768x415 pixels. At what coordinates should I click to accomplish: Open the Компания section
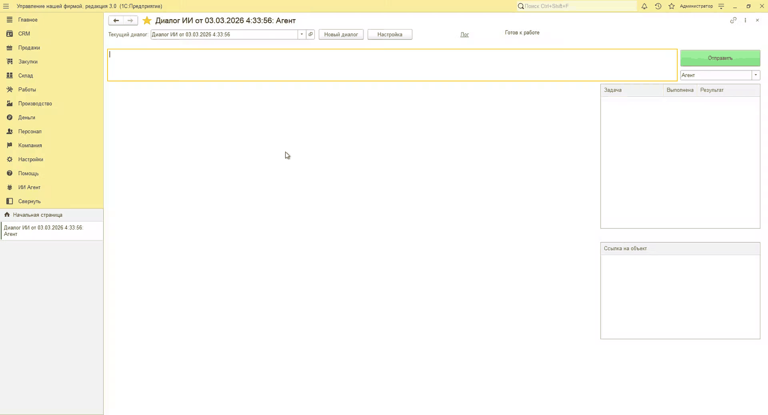[x=30, y=145]
